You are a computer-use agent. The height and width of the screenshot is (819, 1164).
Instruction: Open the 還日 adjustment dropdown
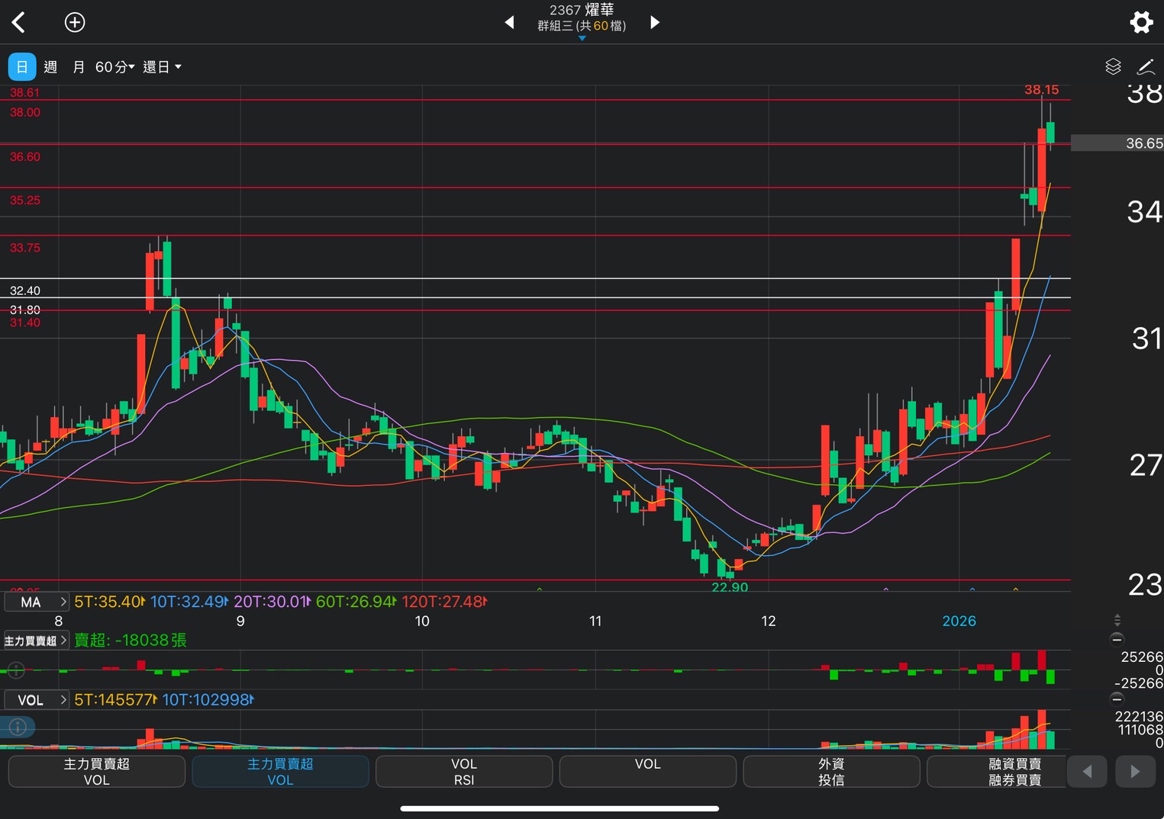[x=162, y=67]
